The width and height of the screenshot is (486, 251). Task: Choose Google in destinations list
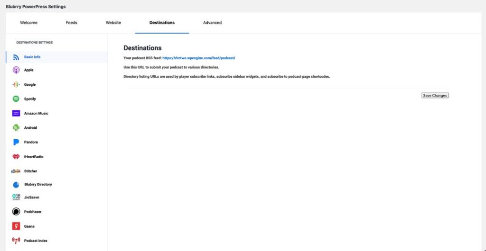(x=30, y=85)
